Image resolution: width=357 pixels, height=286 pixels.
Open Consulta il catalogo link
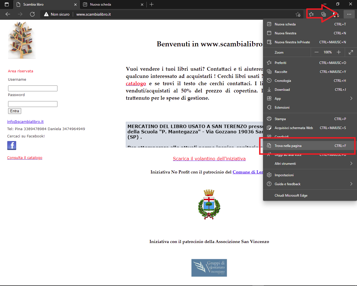coord(25,158)
